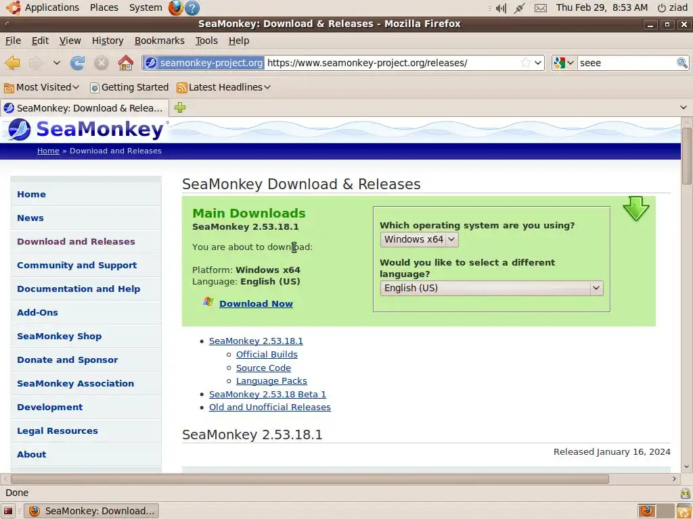The width and height of the screenshot is (693, 519).
Task: Expand the Latest Headlines feed
Action: coord(223,87)
